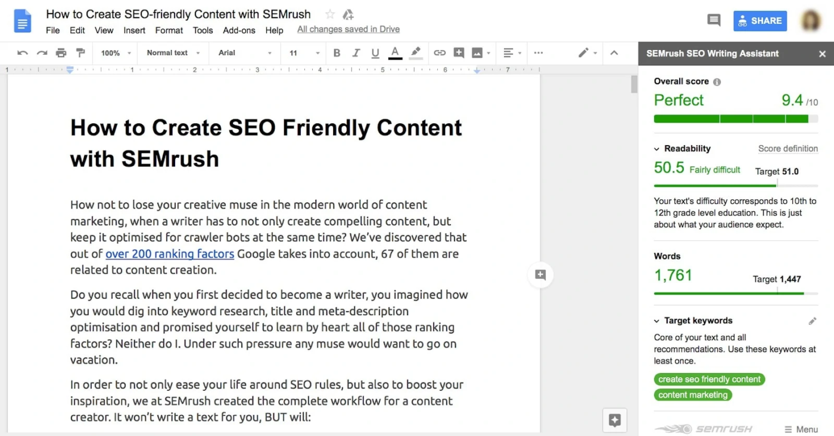Click the Overall score info icon
Image resolution: width=834 pixels, height=436 pixels.
(717, 82)
